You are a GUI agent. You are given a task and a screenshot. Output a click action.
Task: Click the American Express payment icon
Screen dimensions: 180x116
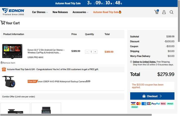pos(144,104)
